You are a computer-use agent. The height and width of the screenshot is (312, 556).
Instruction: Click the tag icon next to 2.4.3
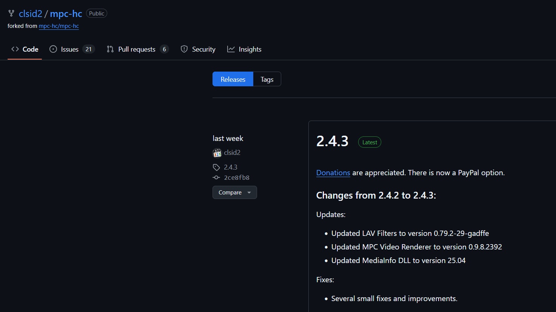216,167
